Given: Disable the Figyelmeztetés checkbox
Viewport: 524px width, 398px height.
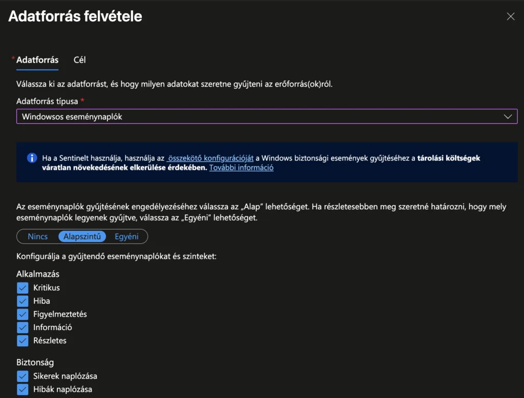Looking at the screenshot, I should [23, 314].
